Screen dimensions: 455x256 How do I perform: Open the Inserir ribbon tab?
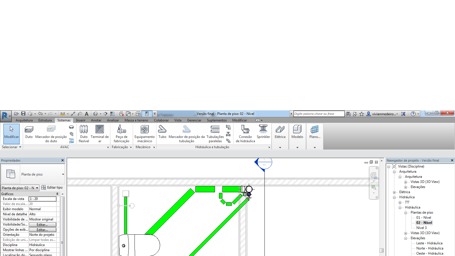coord(81,120)
